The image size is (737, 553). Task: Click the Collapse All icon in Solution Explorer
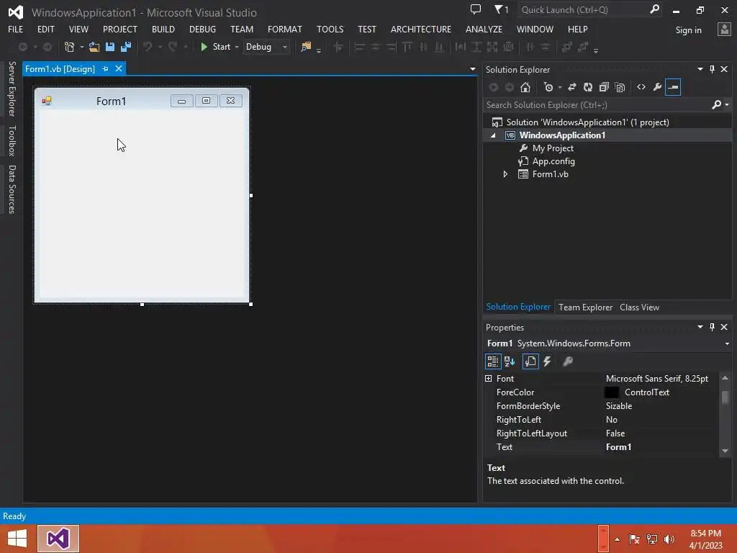pyautogui.click(x=604, y=87)
